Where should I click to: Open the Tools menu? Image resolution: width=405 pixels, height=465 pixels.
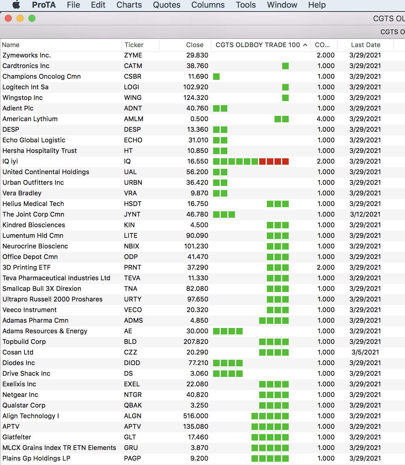[246, 5]
